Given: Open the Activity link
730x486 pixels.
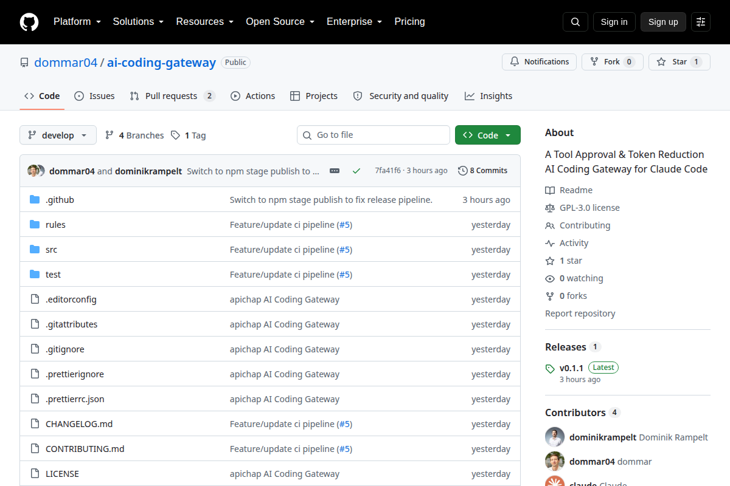Looking at the screenshot, I should pos(567,243).
